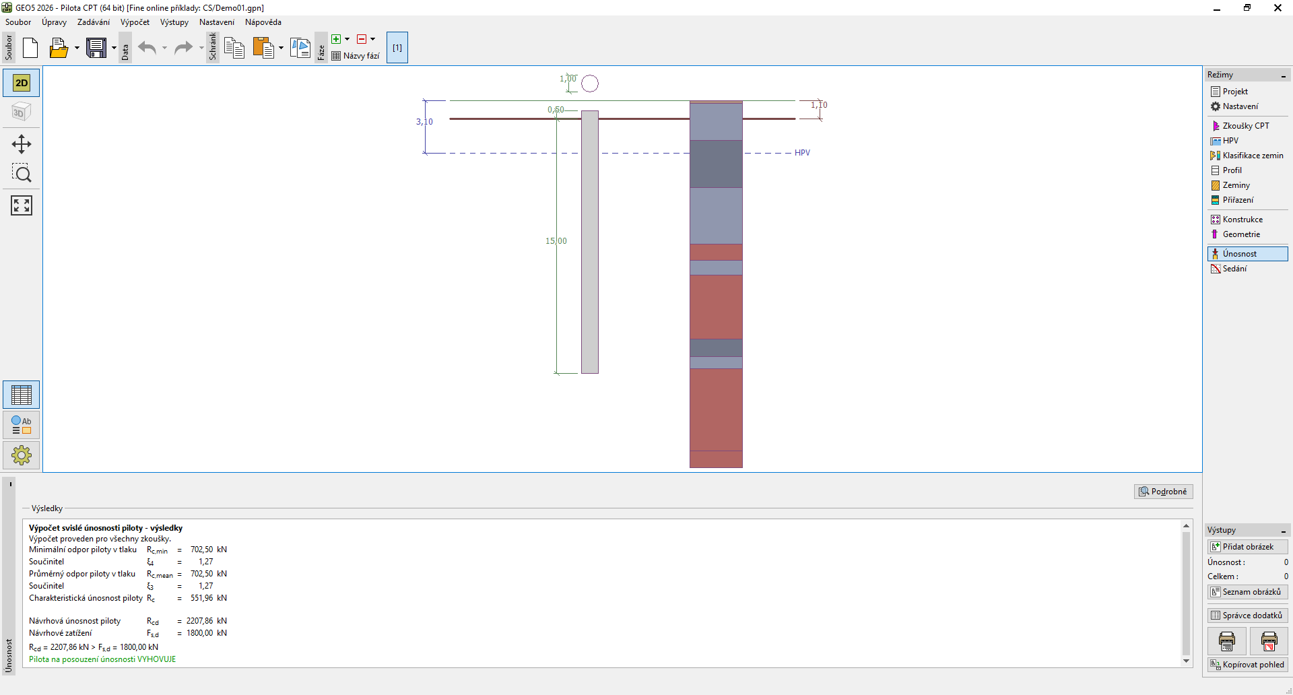The height and width of the screenshot is (695, 1293).
Task: Select construction stage [1]
Action: click(x=397, y=48)
